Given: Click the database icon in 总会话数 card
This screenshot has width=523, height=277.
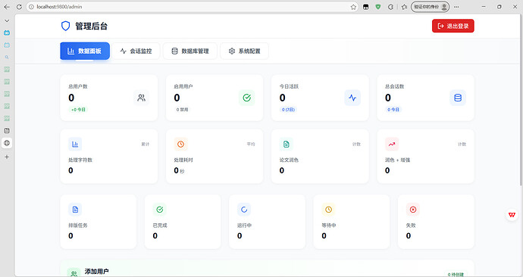Looking at the screenshot, I should coord(458,98).
